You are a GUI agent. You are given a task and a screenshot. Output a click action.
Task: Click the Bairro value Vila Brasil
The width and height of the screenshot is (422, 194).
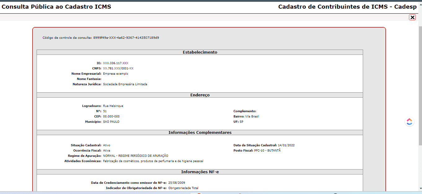(252, 117)
